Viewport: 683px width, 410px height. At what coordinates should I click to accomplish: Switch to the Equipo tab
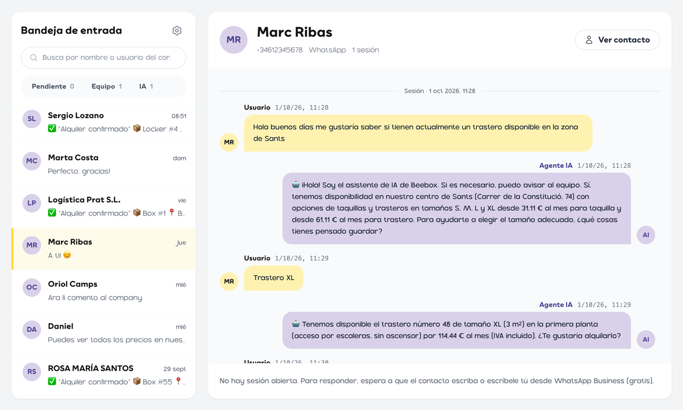pos(107,86)
